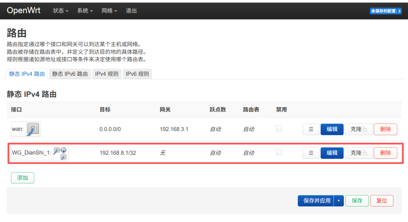Open the 状态 dropdown menu
The image size is (408, 222).
(61, 11)
